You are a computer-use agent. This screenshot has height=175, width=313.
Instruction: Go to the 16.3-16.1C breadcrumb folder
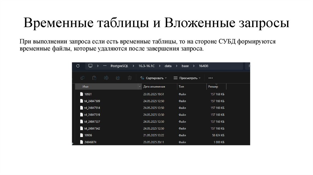click(x=146, y=66)
